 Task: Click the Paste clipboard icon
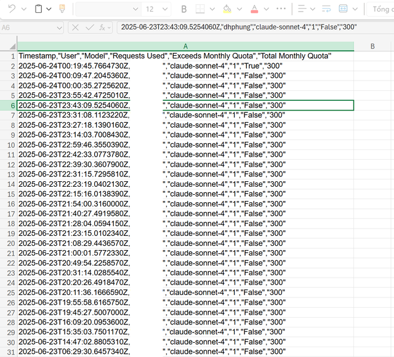(38, 9)
